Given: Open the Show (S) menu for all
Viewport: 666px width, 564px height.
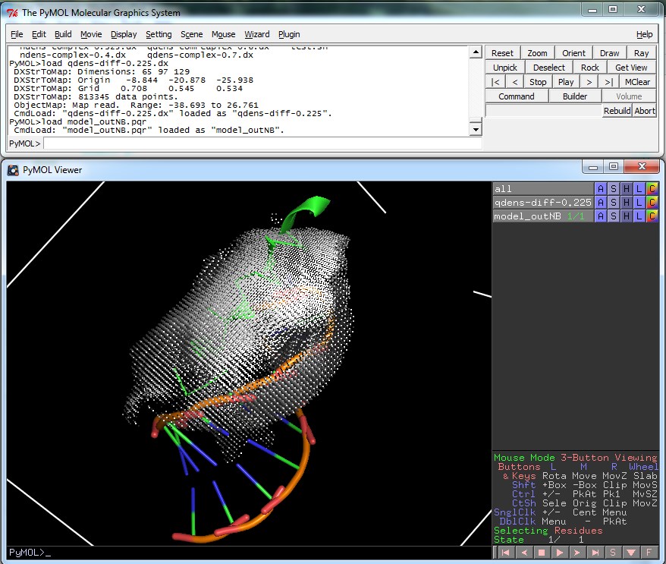Looking at the screenshot, I should click(613, 189).
